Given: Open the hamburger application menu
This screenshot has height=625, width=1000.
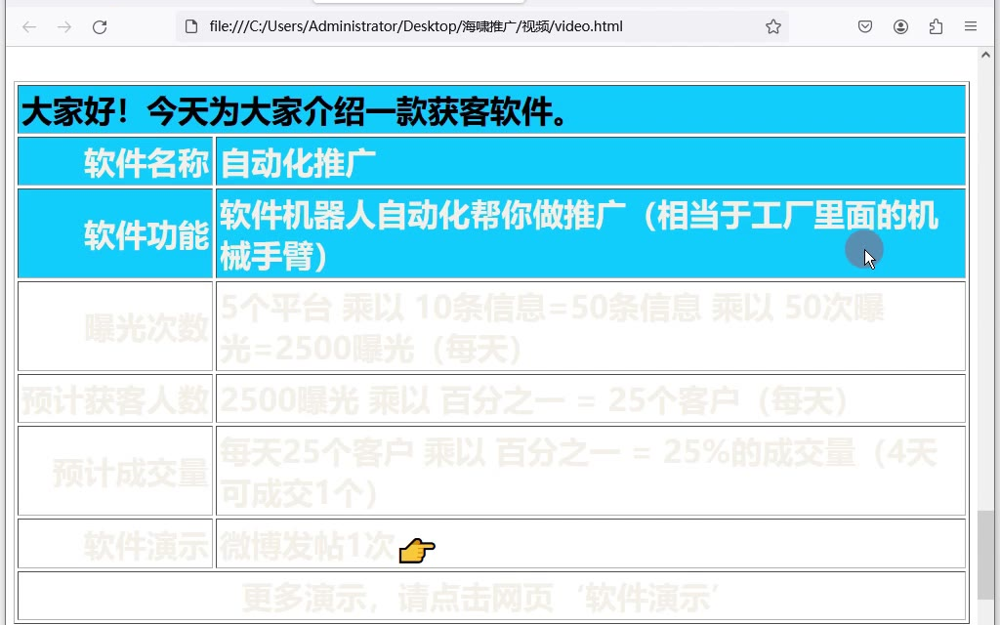Looking at the screenshot, I should pos(971,26).
